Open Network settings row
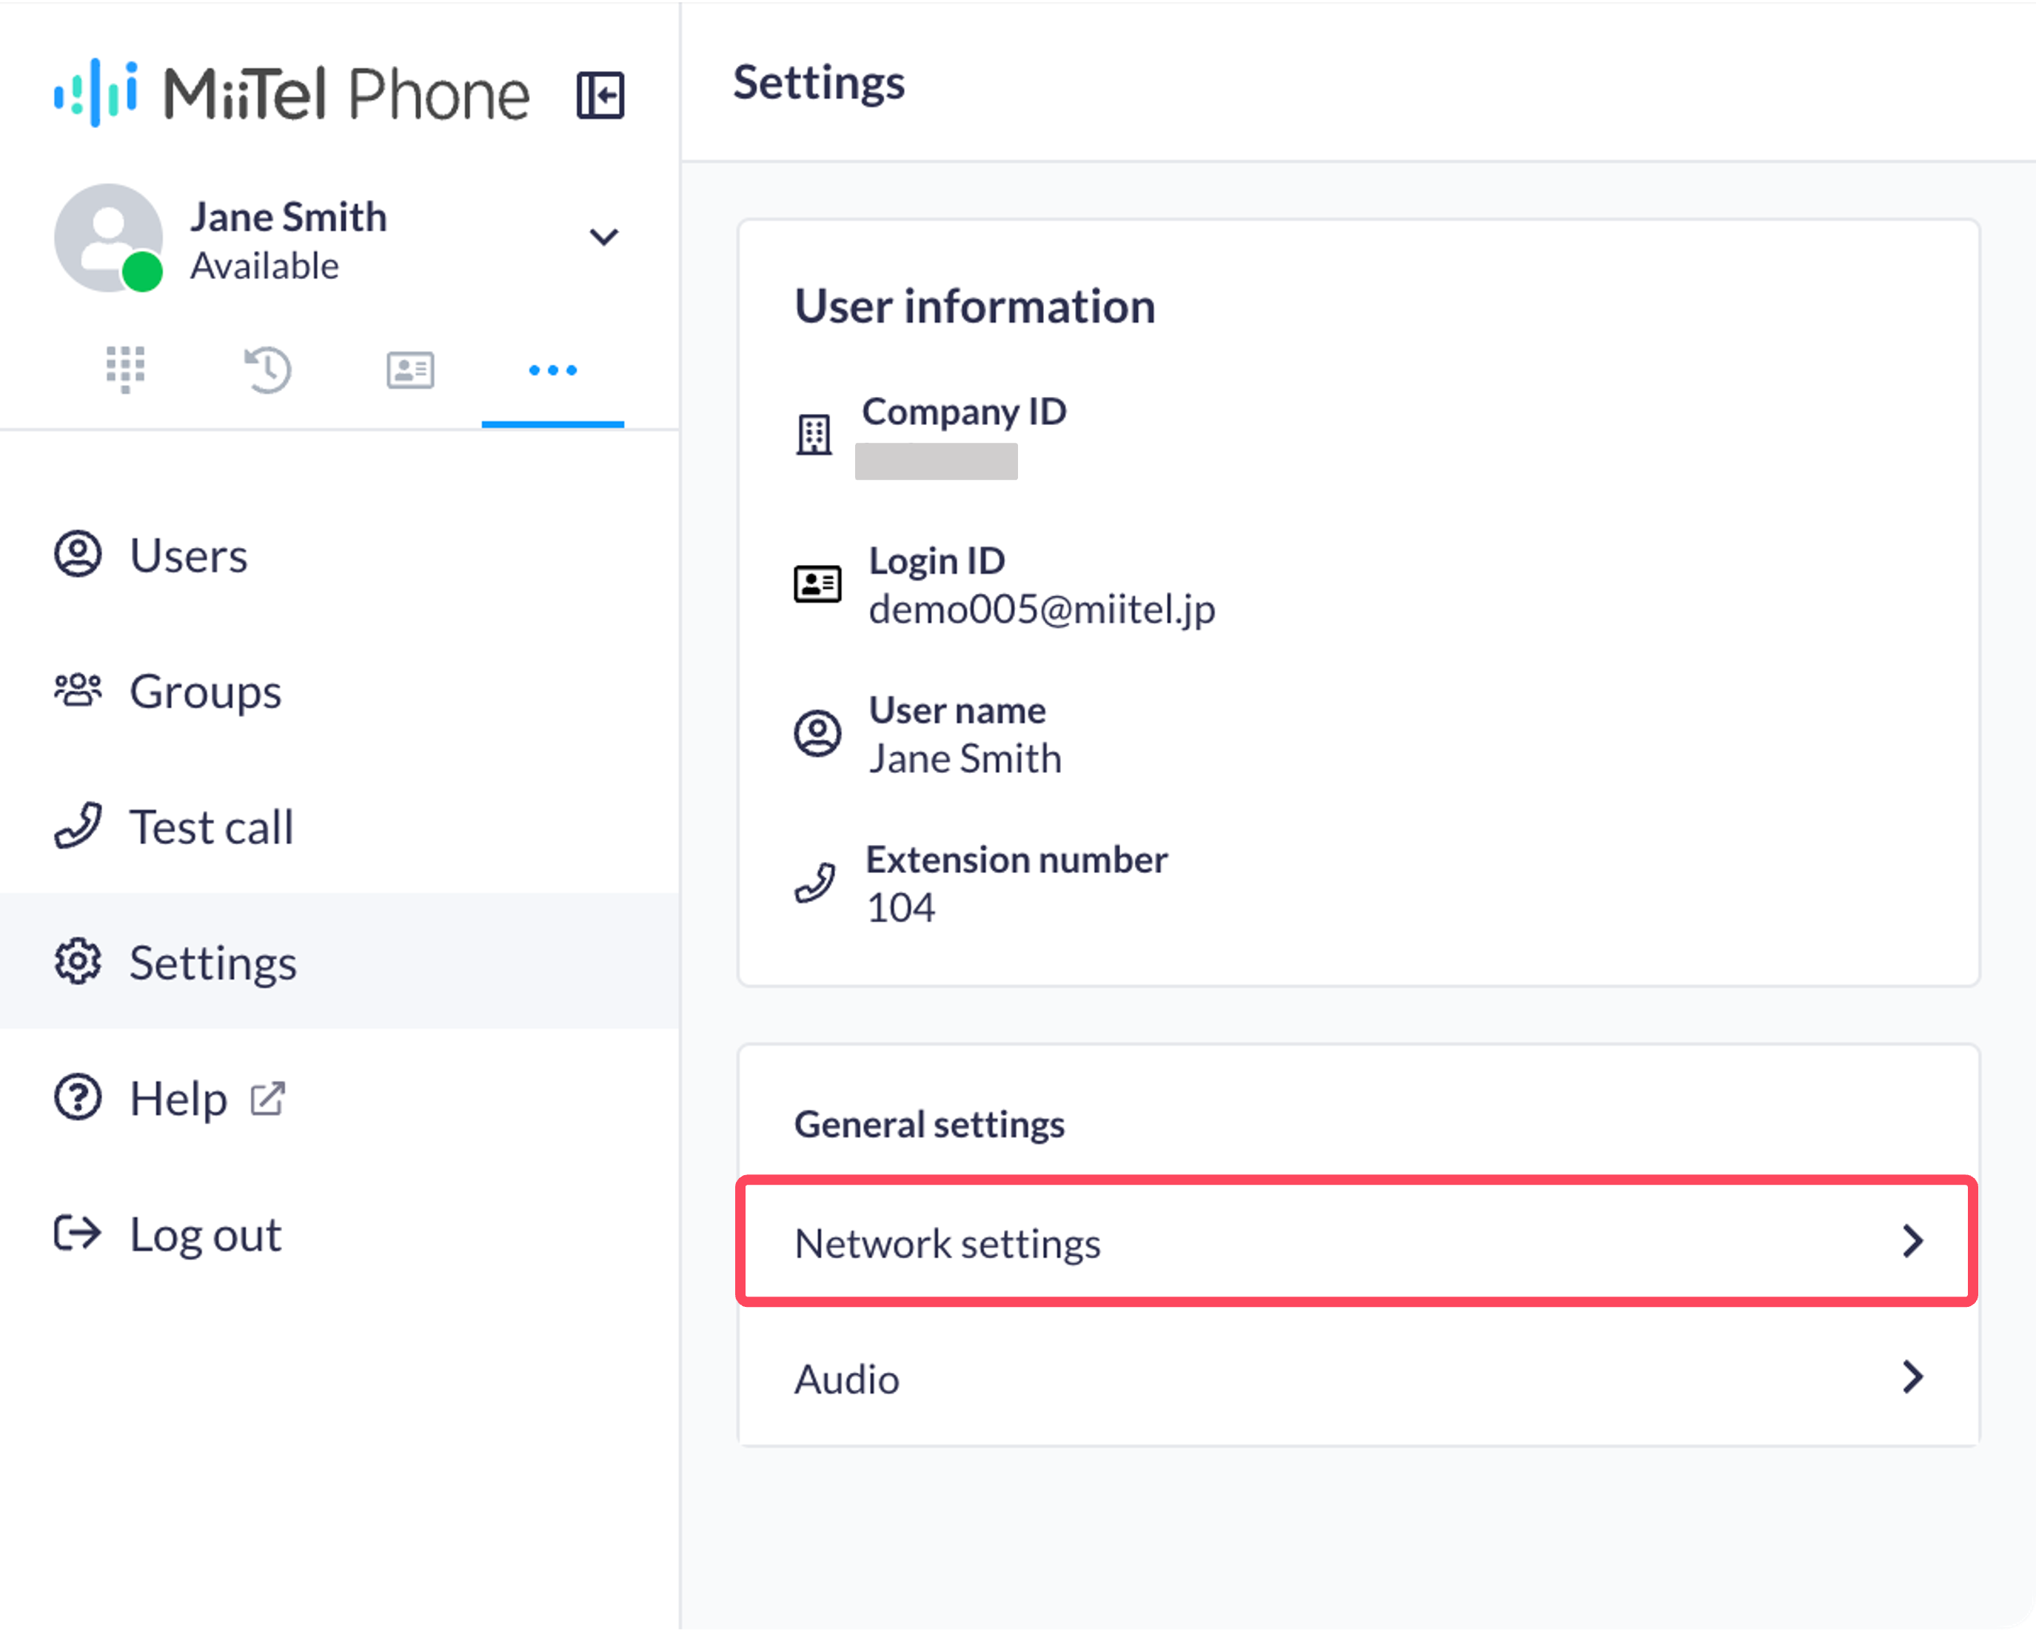 click(x=1357, y=1243)
